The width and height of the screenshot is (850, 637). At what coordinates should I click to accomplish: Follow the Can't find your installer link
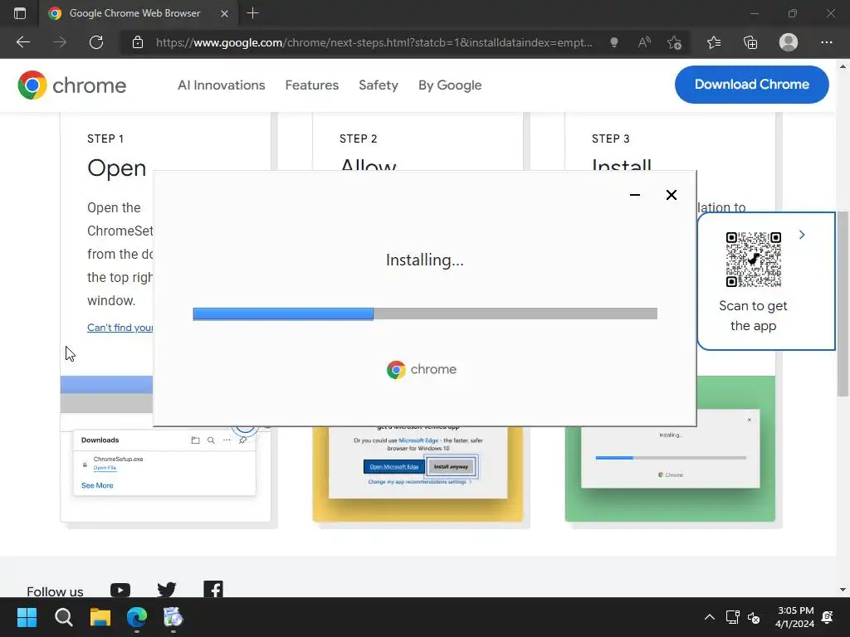[120, 327]
